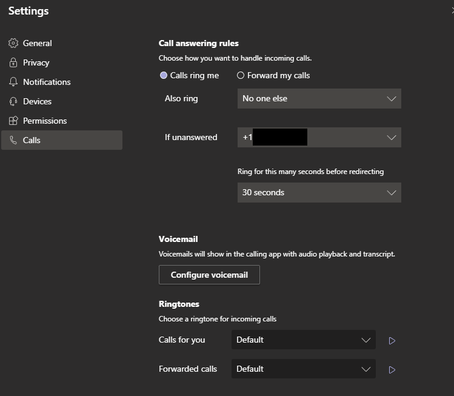
Task: Open the 30 seconds ring duration dropdown
Action: (x=319, y=192)
